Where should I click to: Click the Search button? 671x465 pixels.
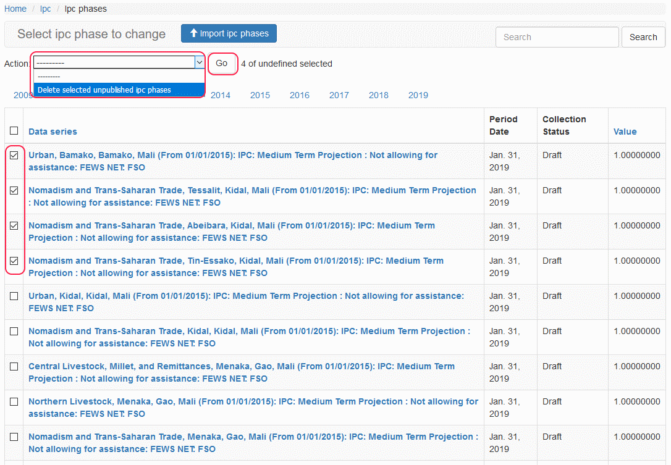[643, 37]
